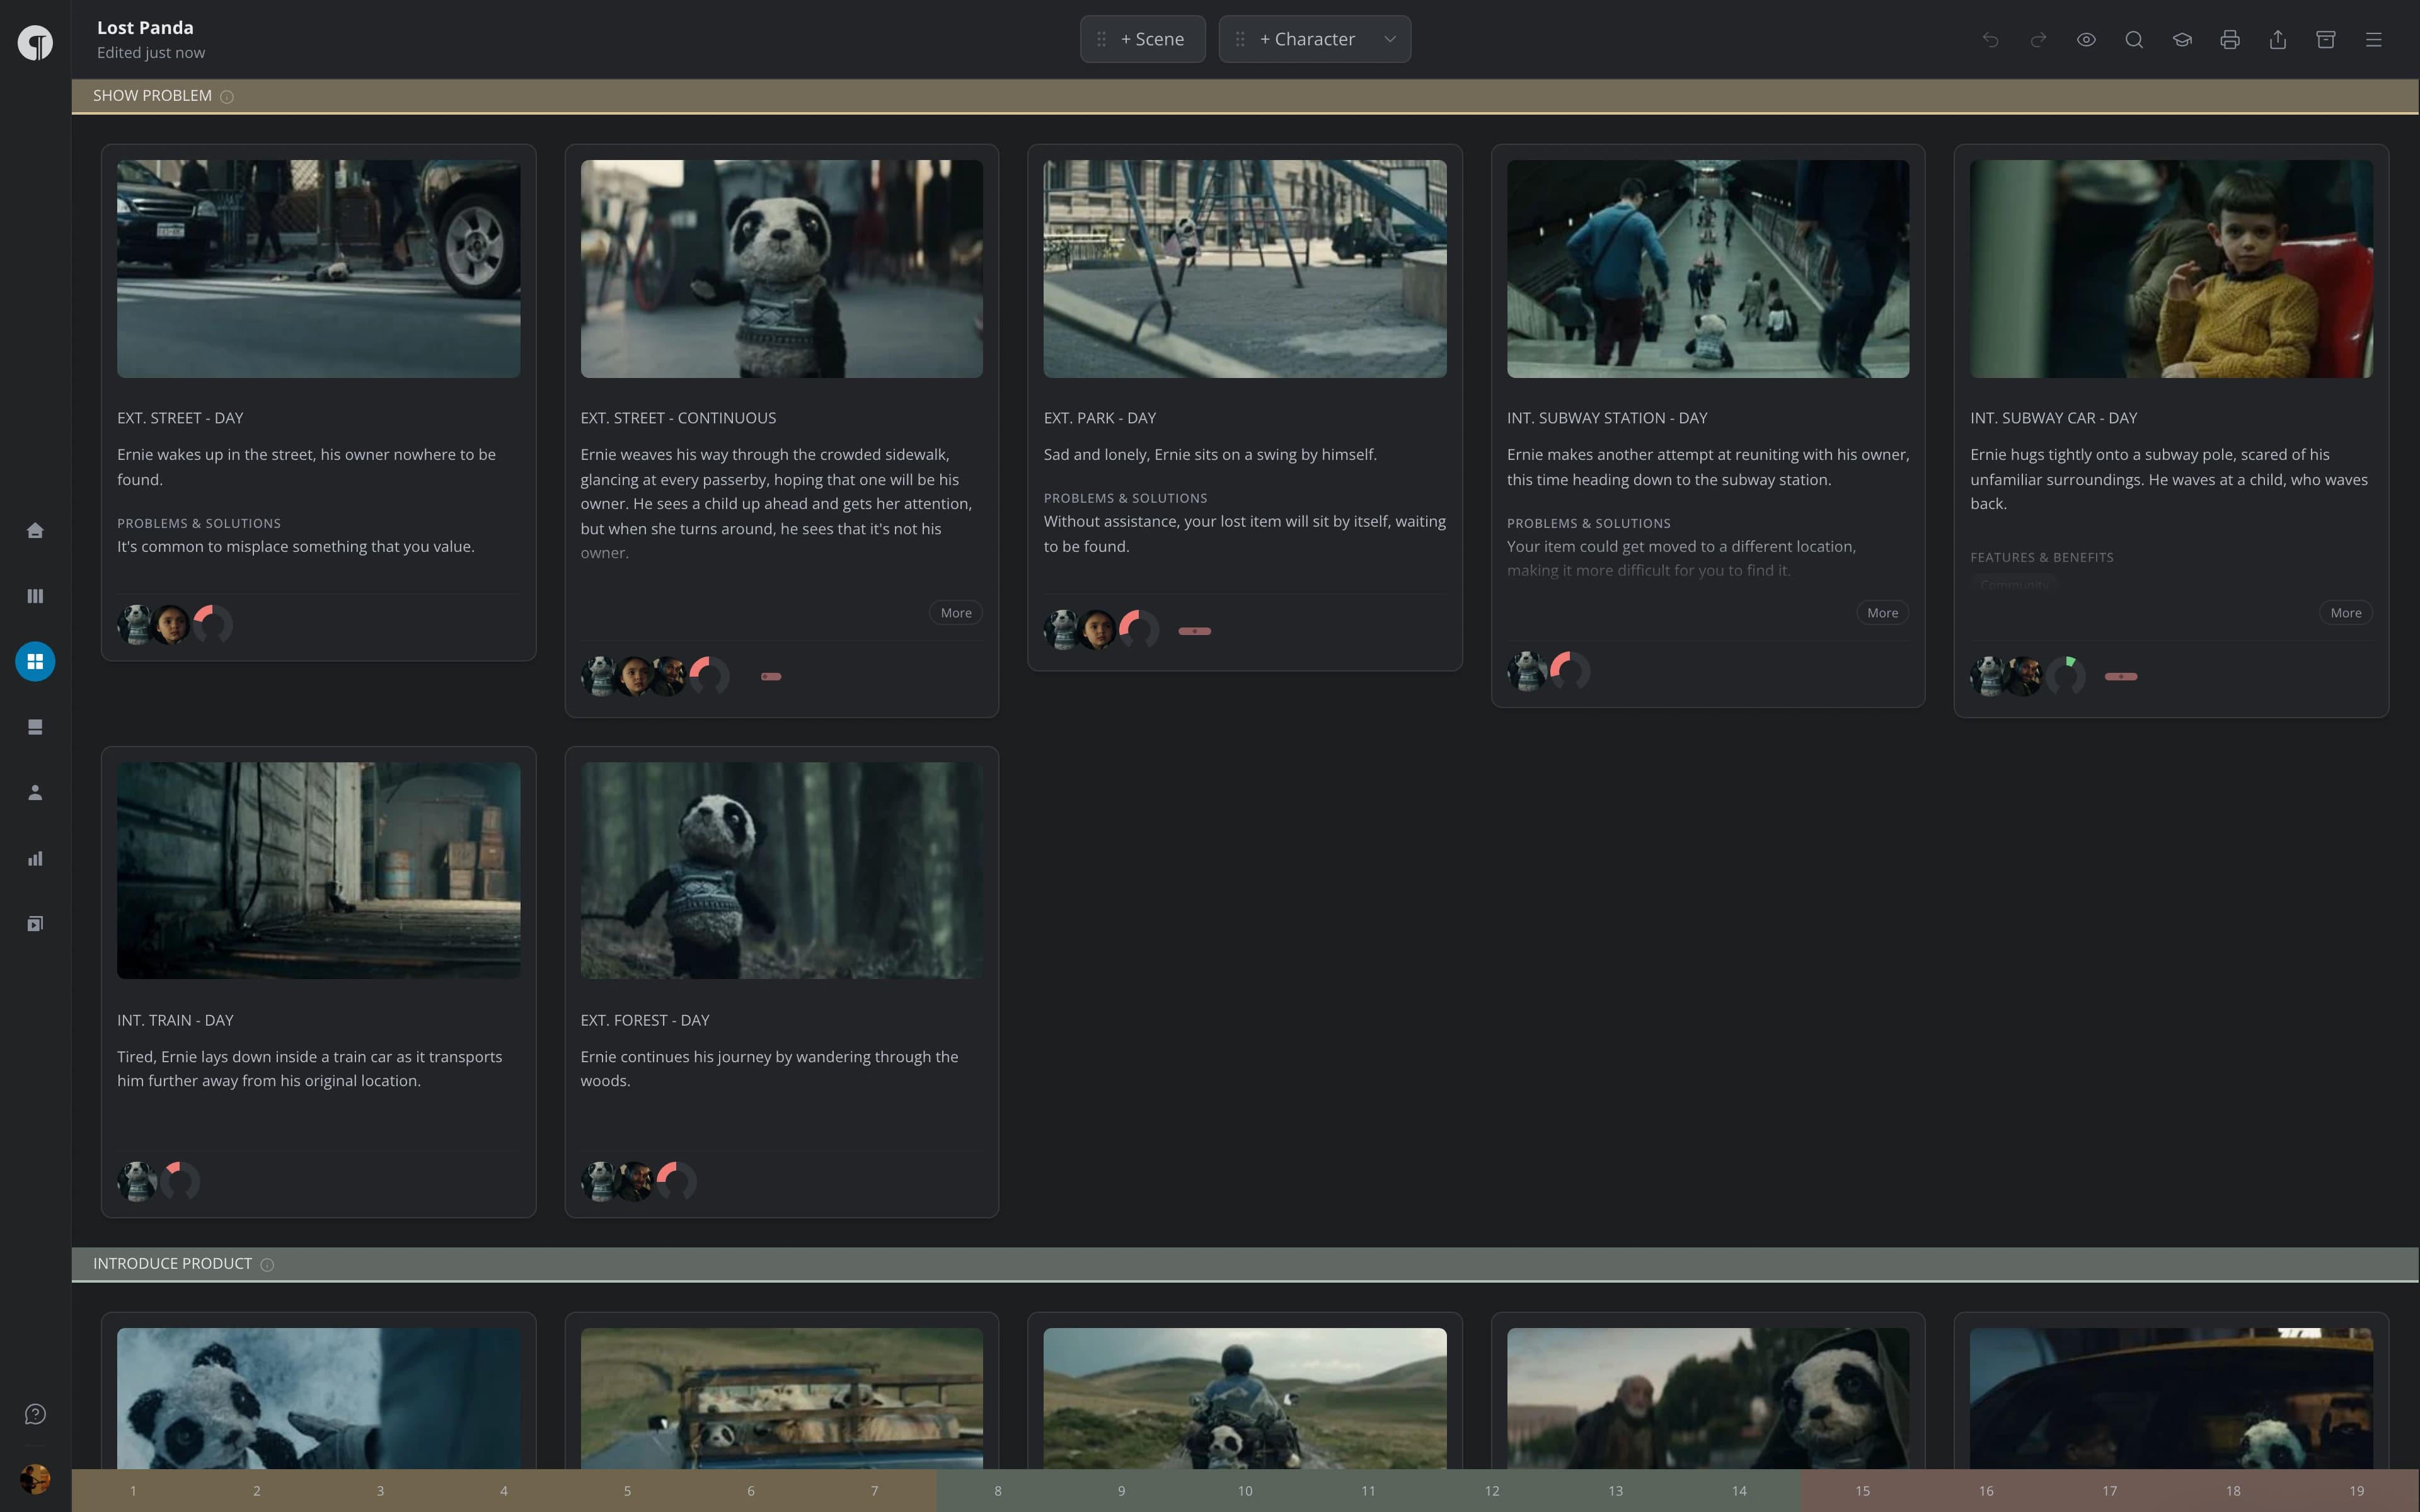
Task: Open the home icon in sidebar
Action: (x=35, y=530)
